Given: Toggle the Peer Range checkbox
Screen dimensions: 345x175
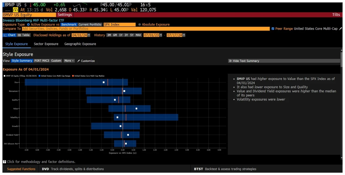Looking at the screenshot, I should coord(273,29).
